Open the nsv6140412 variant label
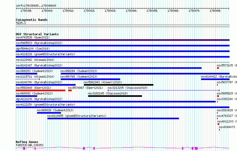Image resolution: width=237 pixels, height=151 pixels. 219,77
